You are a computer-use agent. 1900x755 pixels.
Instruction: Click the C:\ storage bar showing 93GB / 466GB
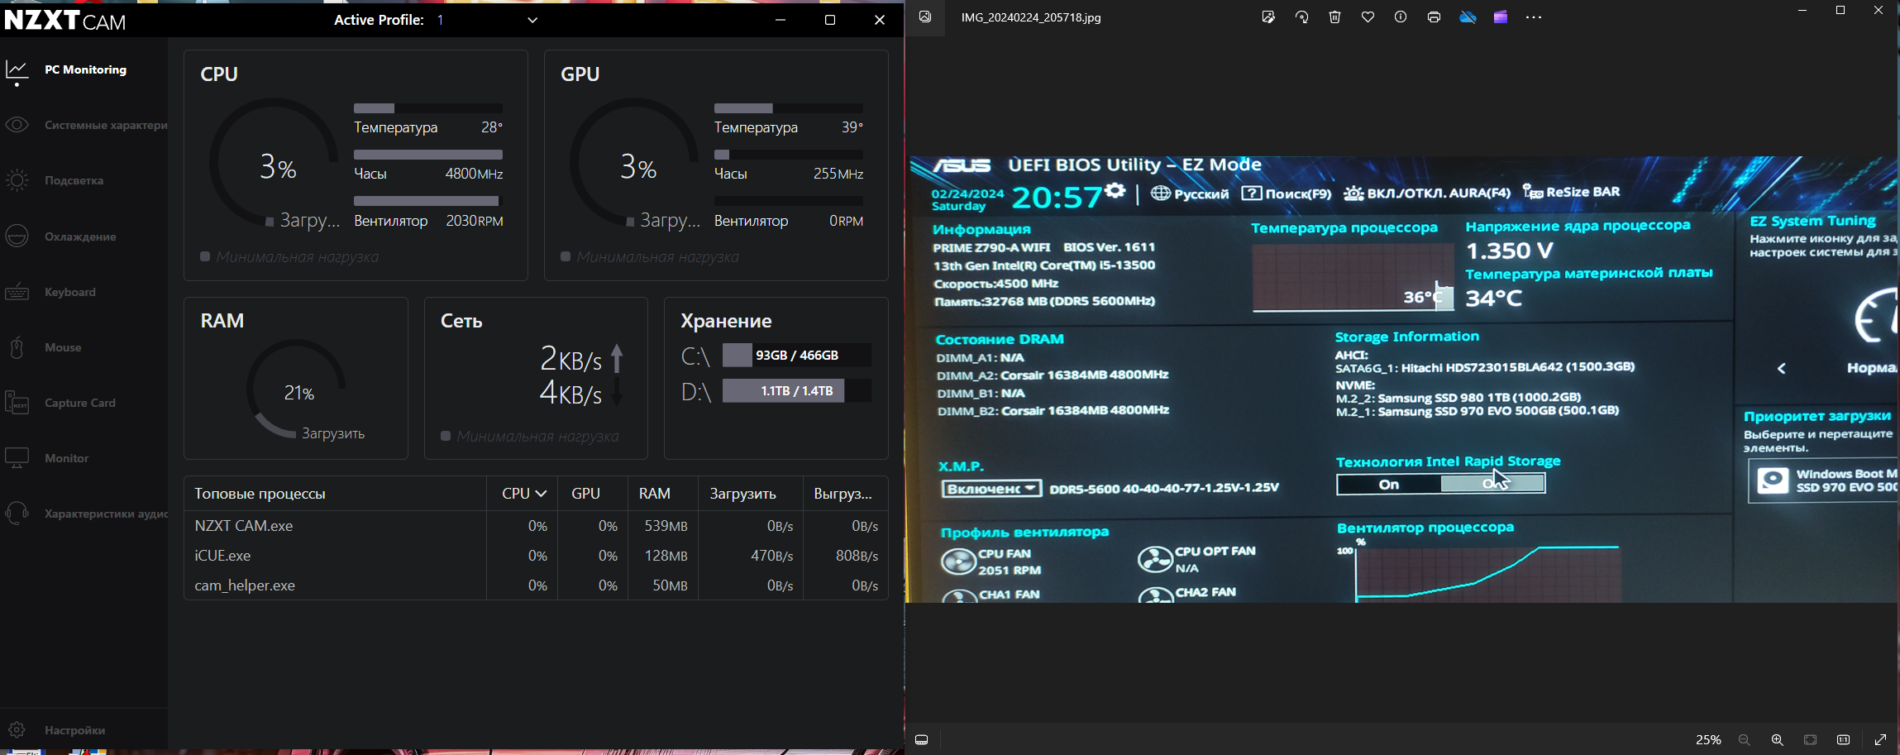click(x=797, y=356)
